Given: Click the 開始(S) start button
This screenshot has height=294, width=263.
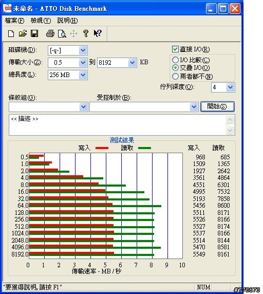Looking at the screenshot, I should coord(217,107).
